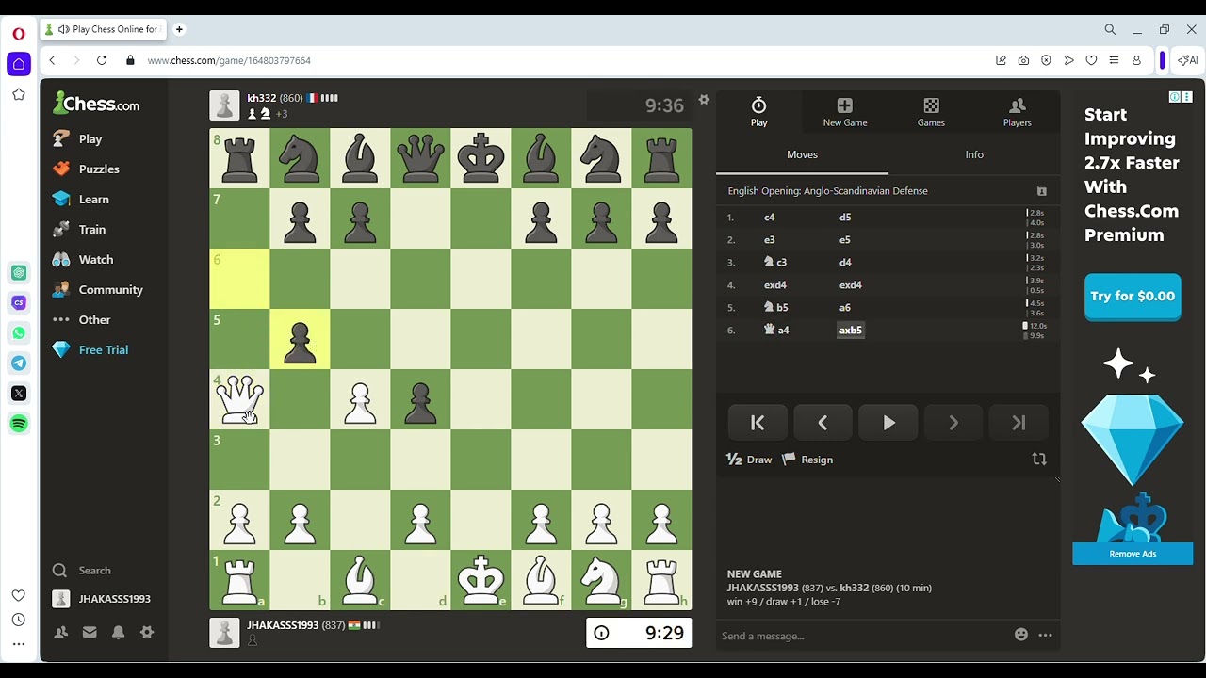The image size is (1206, 678).
Task: Open the ad blocker shield icon
Action: click(x=1046, y=60)
